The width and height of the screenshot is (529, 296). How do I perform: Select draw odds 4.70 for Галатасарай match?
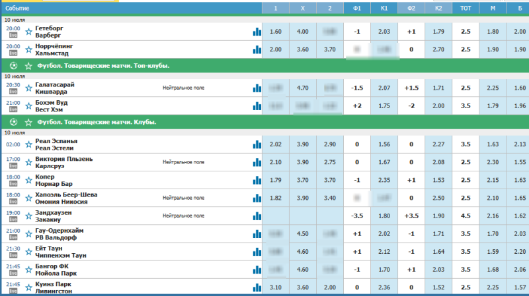[304, 88]
